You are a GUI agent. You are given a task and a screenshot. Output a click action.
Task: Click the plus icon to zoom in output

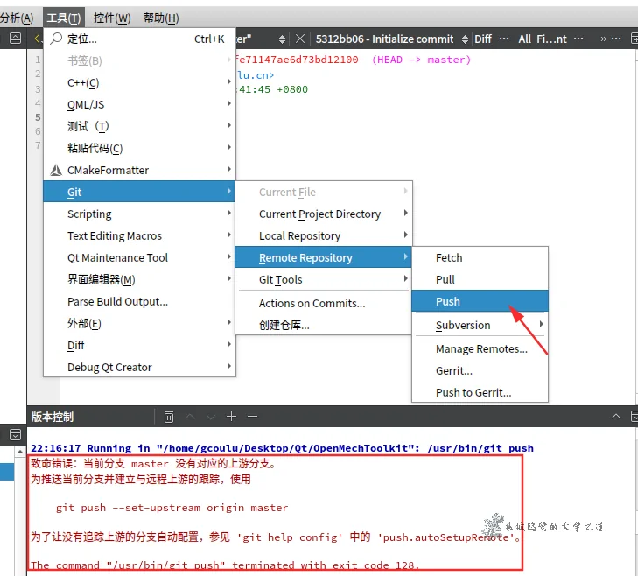click(231, 417)
